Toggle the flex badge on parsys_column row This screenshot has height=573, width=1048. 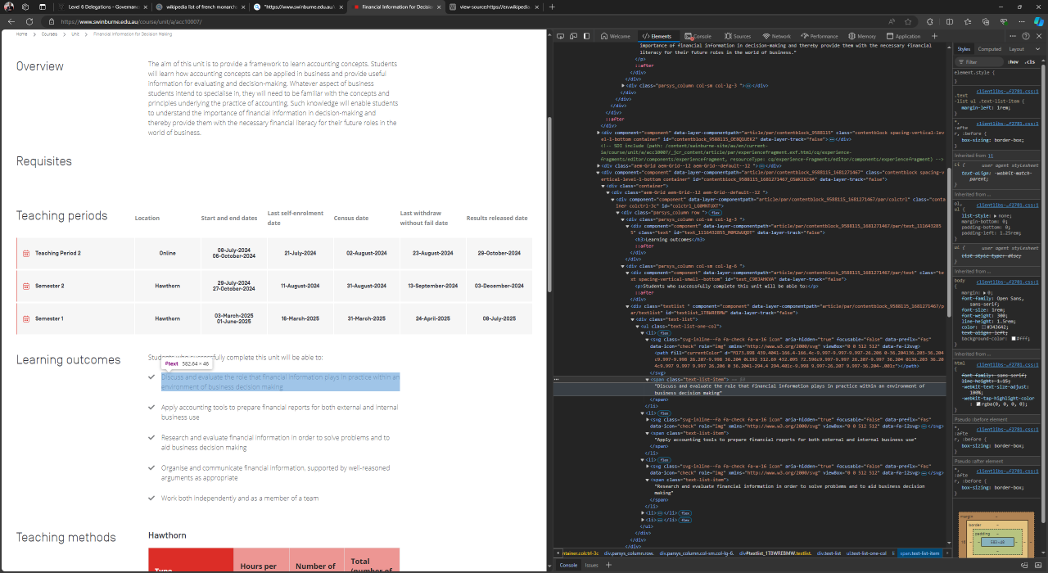point(715,213)
